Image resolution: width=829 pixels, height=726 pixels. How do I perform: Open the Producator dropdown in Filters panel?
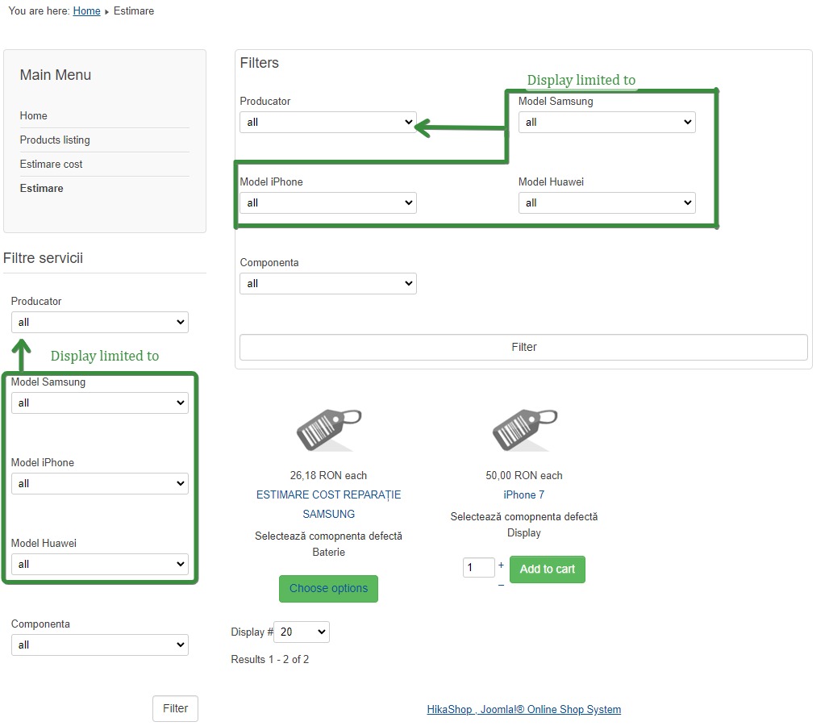coord(328,123)
